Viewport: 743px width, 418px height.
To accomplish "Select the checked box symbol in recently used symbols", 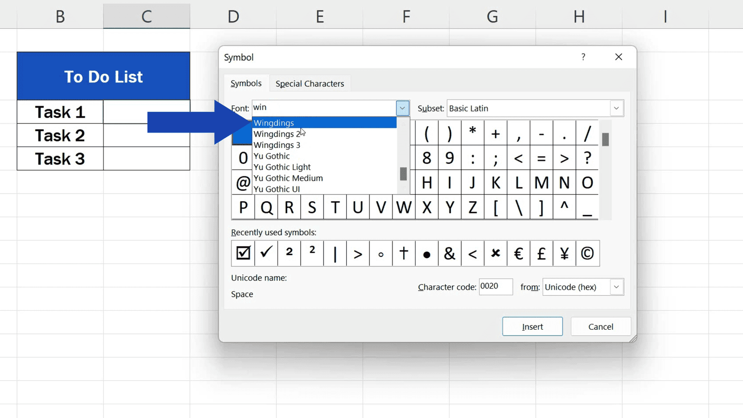I will point(243,253).
